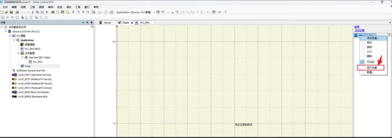Click the Find binoculars toolbar icon

click(x=53, y=12)
